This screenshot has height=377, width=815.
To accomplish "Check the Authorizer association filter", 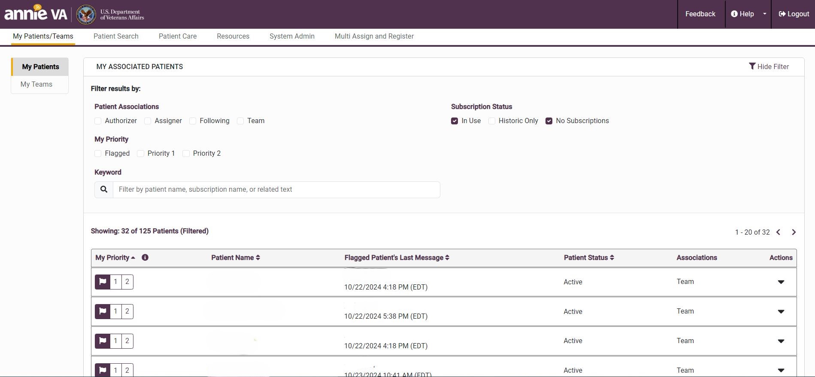I will (98, 121).
